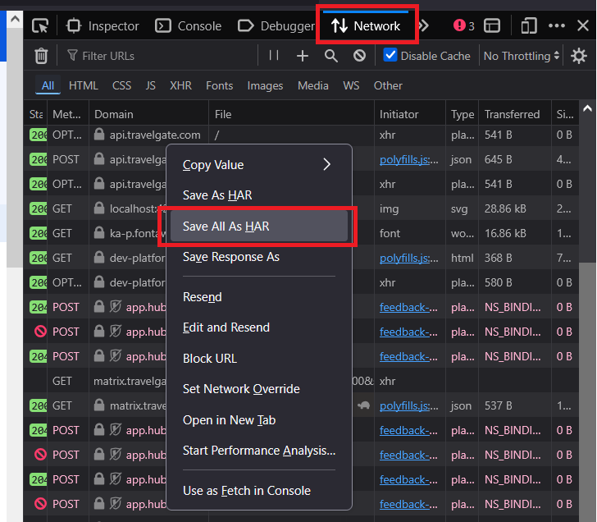This screenshot has height=522, width=597.
Task: Choose Resend from context menu
Action: pos(259,297)
